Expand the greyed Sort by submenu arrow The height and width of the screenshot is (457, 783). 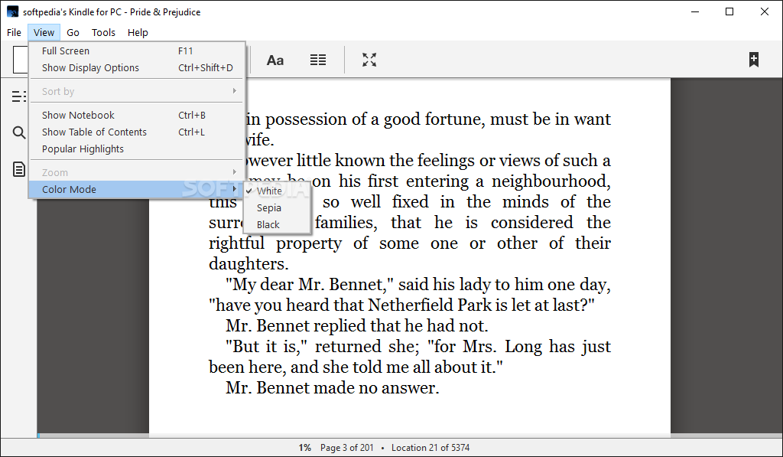pyautogui.click(x=235, y=91)
